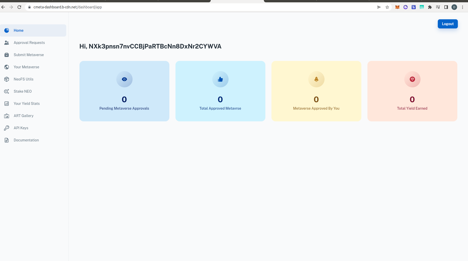Image resolution: width=468 pixels, height=261 pixels.
Task: Click the share page arrow icon in address bar
Action: (379, 7)
